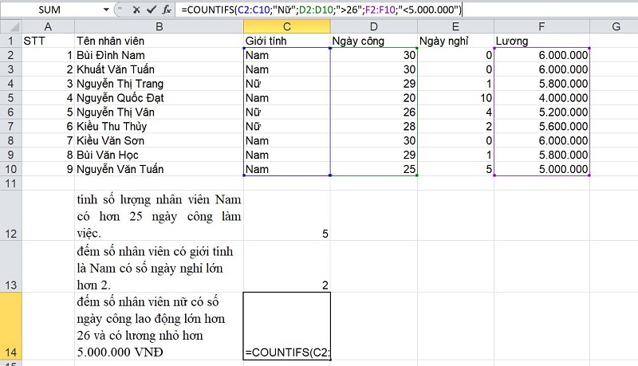
Task: Select column B header
Action: click(x=159, y=27)
